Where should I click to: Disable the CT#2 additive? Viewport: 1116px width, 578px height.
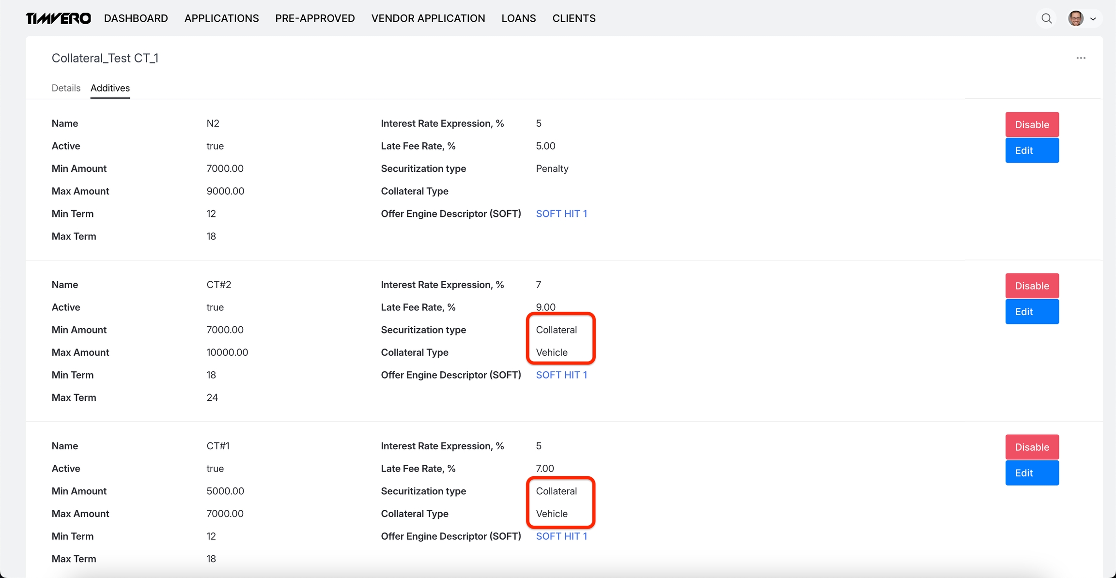tap(1032, 286)
